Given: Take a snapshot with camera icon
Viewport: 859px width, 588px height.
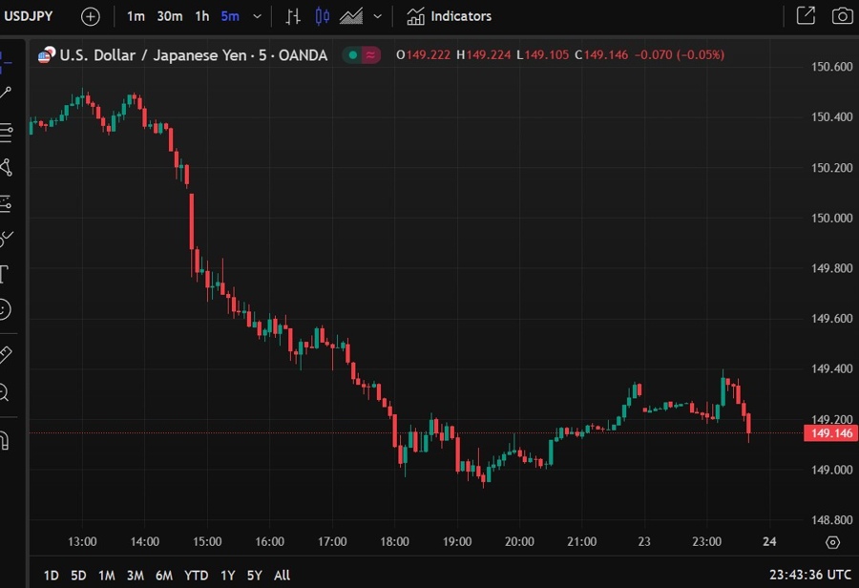Looking at the screenshot, I should tap(842, 16).
